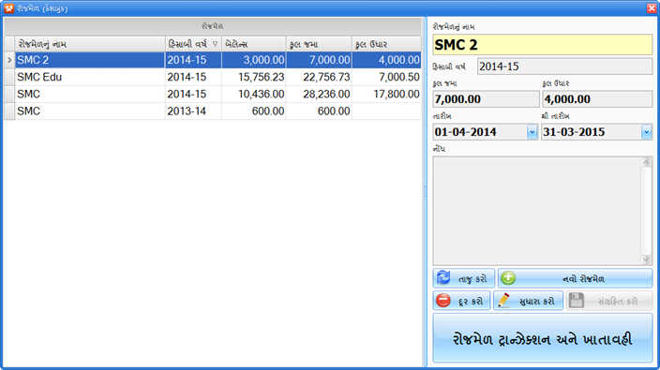Click the floppy disk save icon

pos(577,301)
